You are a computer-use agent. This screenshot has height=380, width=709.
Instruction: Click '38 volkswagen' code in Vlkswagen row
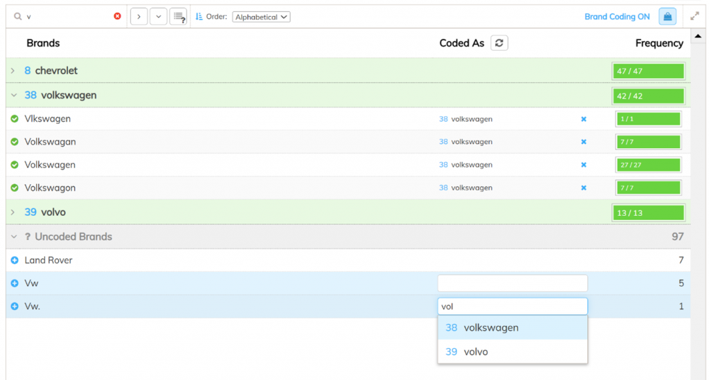[466, 119]
